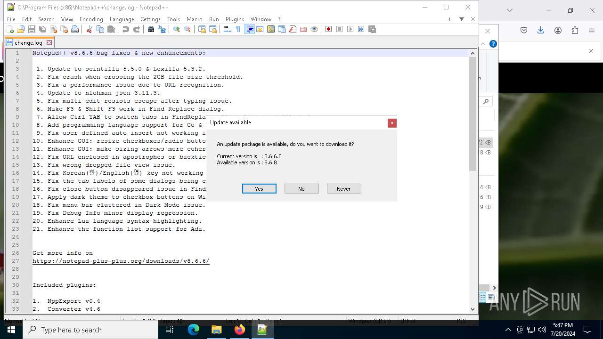Click the plus button in menu bar
Image resolution: width=603 pixels, height=339 pixels.
450,19
